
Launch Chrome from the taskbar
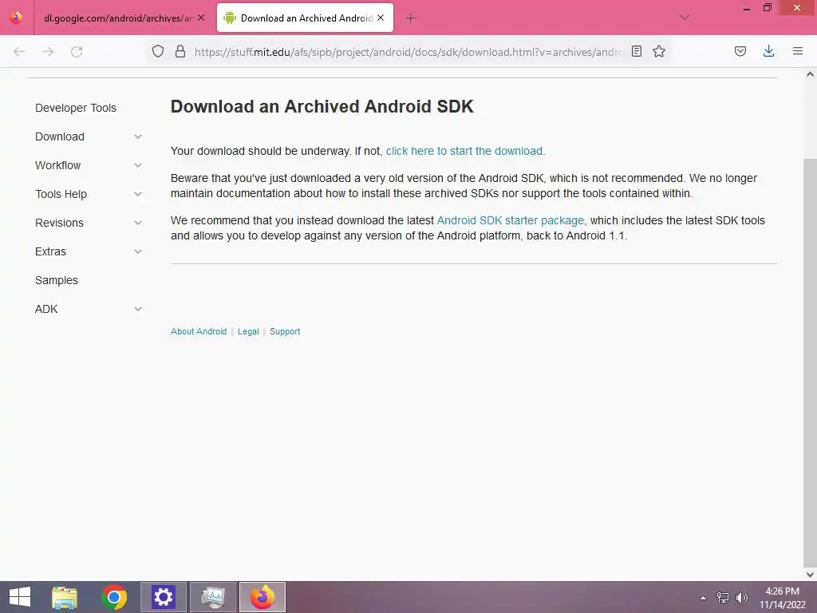[x=114, y=597]
